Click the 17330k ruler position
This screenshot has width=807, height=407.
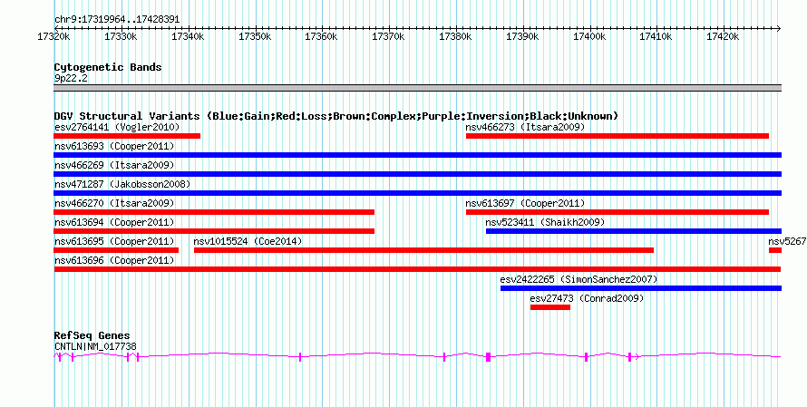(x=122, y=36)
